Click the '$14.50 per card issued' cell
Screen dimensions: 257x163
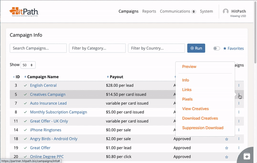126,95
